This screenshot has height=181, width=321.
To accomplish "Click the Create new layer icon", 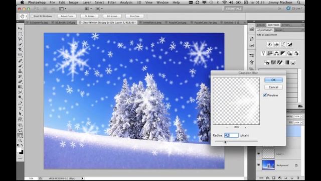I will click(292, 178).
